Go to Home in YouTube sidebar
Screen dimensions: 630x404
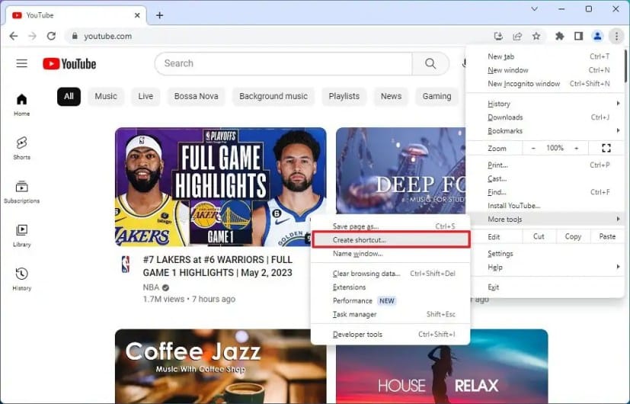(21, 104)
